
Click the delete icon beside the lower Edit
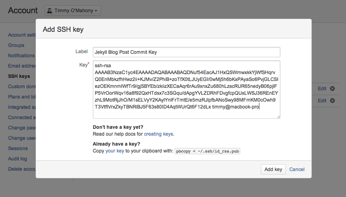click(x=332, y=101)
